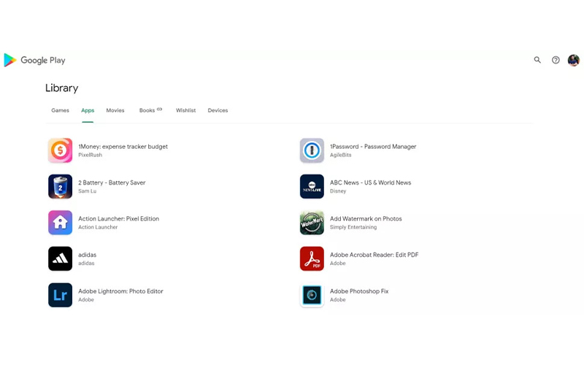This screenshot has width=584, height=365.
Task: Open '1Password - Password Manager' title
Action: [x=373, y=147]
